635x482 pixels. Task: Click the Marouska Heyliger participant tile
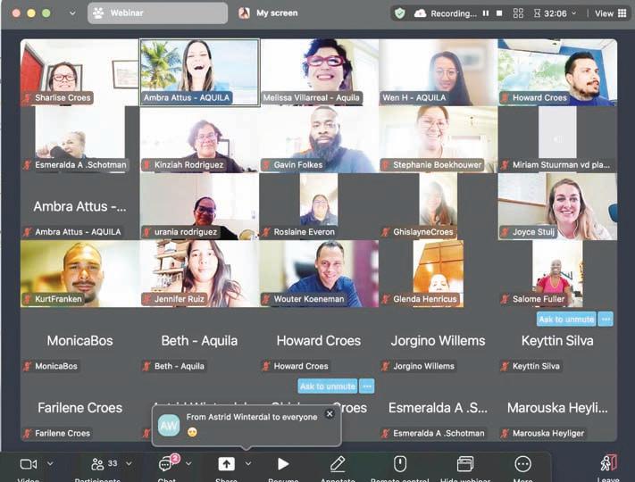557,409
